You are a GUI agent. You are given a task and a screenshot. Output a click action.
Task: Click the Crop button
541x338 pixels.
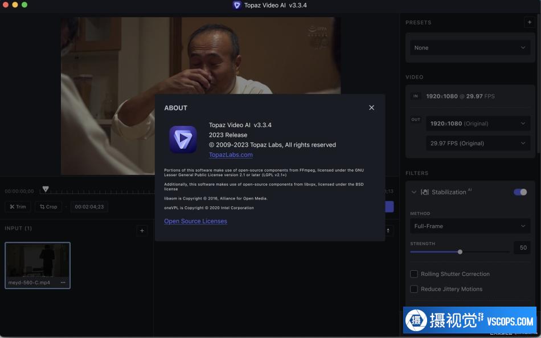point(48,206)
